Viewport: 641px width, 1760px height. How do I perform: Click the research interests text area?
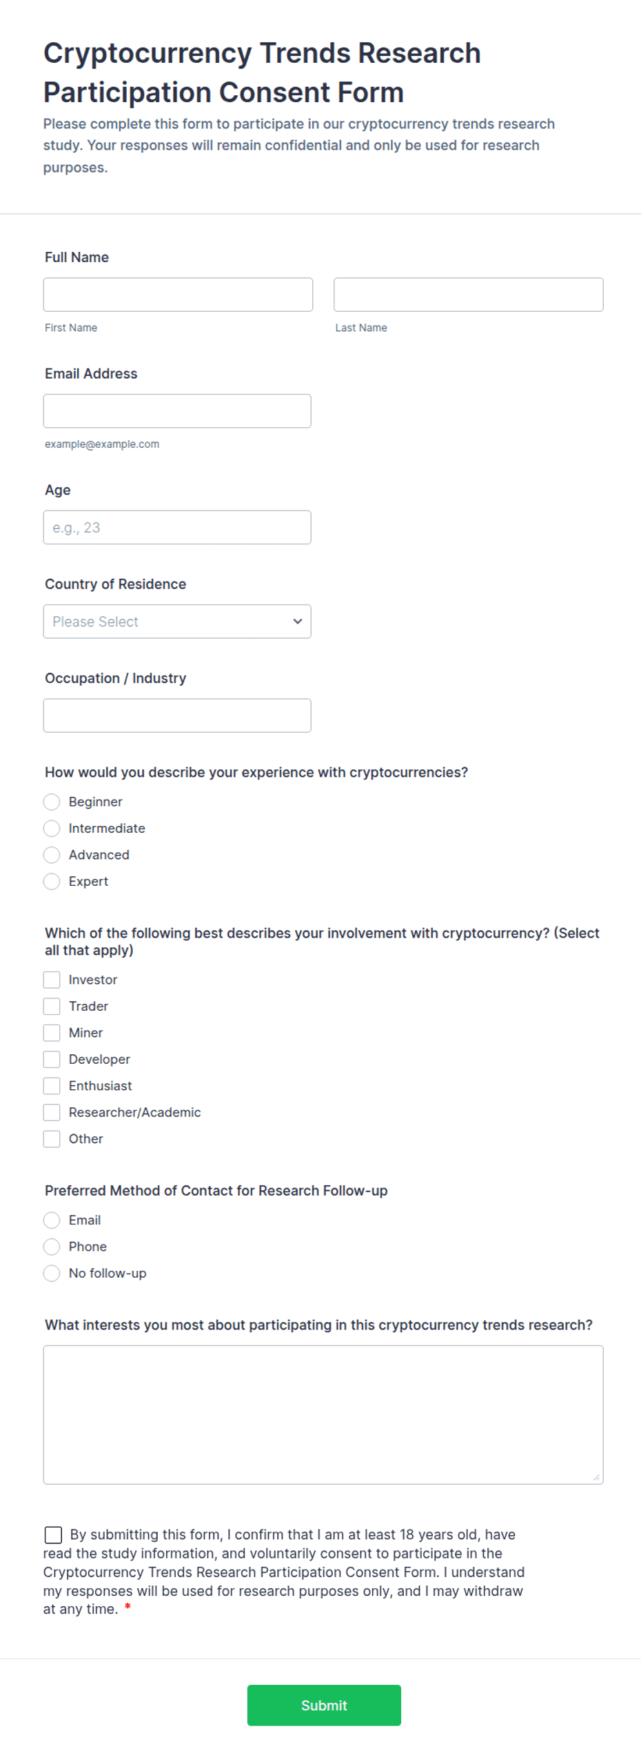323,1416
